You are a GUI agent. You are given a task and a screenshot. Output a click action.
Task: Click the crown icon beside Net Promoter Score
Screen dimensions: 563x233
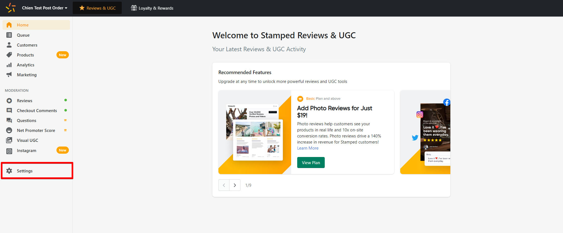(x=66, y=130)
